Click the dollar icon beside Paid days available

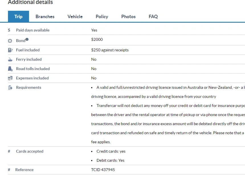9,30
